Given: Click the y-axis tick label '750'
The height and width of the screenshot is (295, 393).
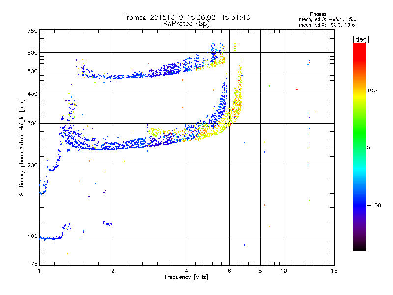Looking at the screenshot, I should pos(33,31).
